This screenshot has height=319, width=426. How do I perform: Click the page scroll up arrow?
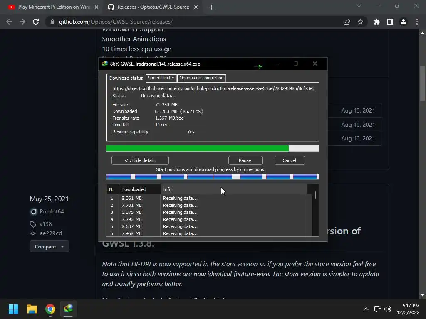(422, 33)
